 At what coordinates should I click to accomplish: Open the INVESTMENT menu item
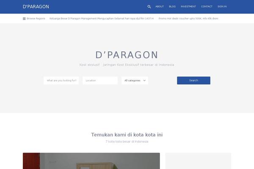click(x=188, y=6)
